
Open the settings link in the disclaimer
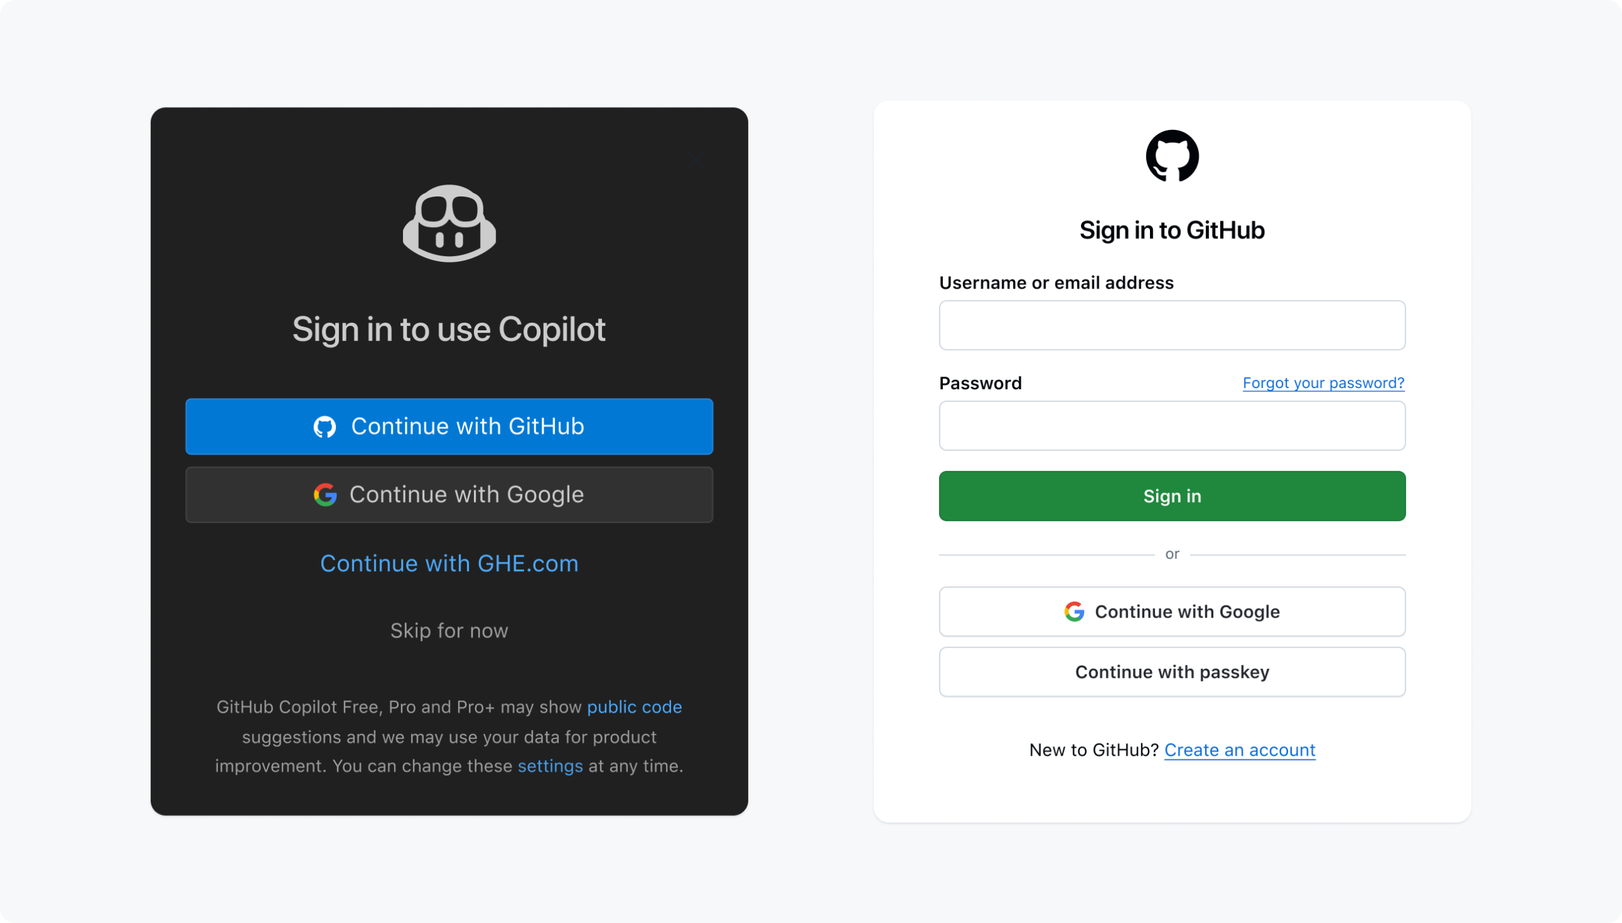[550, 766]
